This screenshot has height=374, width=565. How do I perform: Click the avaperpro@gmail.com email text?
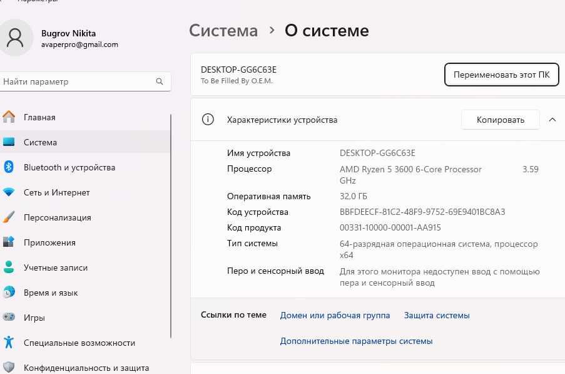(x=79, y=44)
